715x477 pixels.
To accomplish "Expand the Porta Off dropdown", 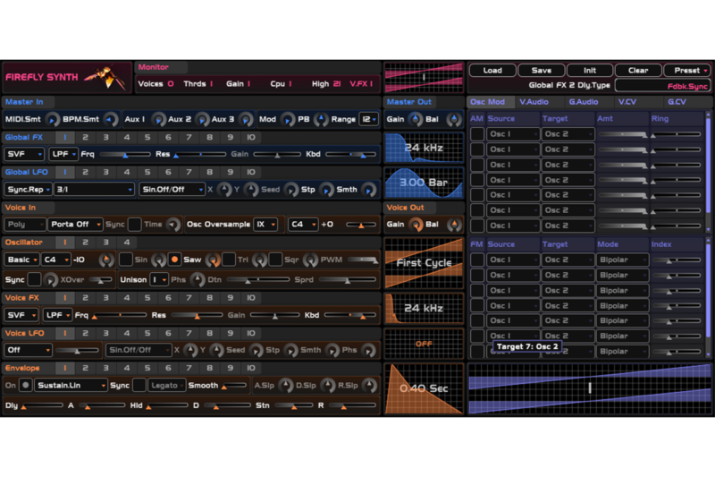I will (74, 225).
